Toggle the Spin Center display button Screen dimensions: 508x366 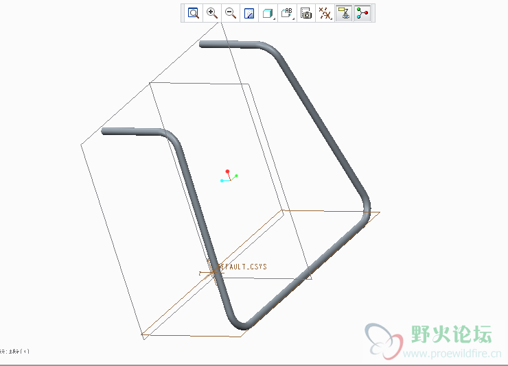[x=362, y=13]
